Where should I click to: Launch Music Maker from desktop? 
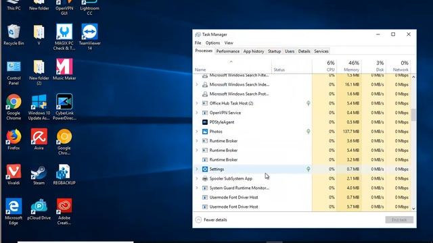(64, 69)
